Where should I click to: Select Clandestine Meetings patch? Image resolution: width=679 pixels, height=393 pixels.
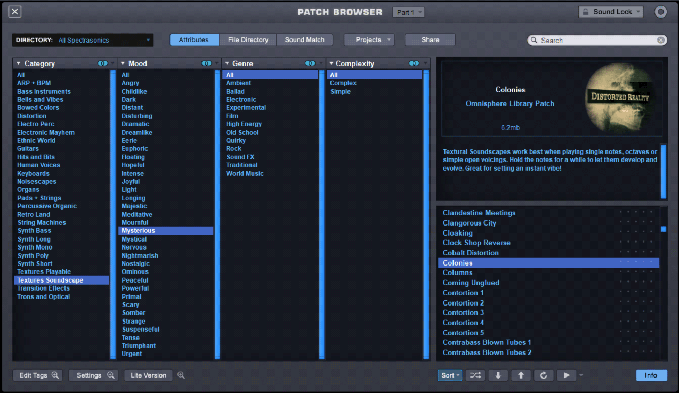pos(479,213)
